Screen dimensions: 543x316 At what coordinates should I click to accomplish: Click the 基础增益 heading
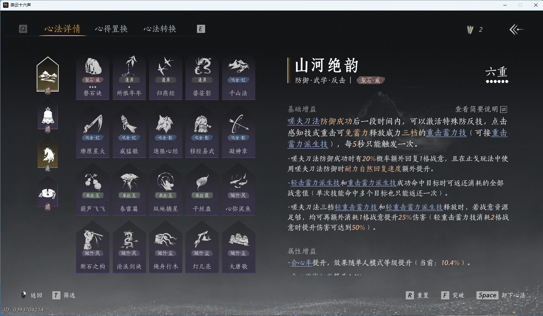point(302,109)
